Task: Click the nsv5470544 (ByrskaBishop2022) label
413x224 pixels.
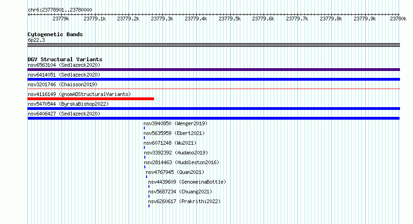Action: [68, 104]
